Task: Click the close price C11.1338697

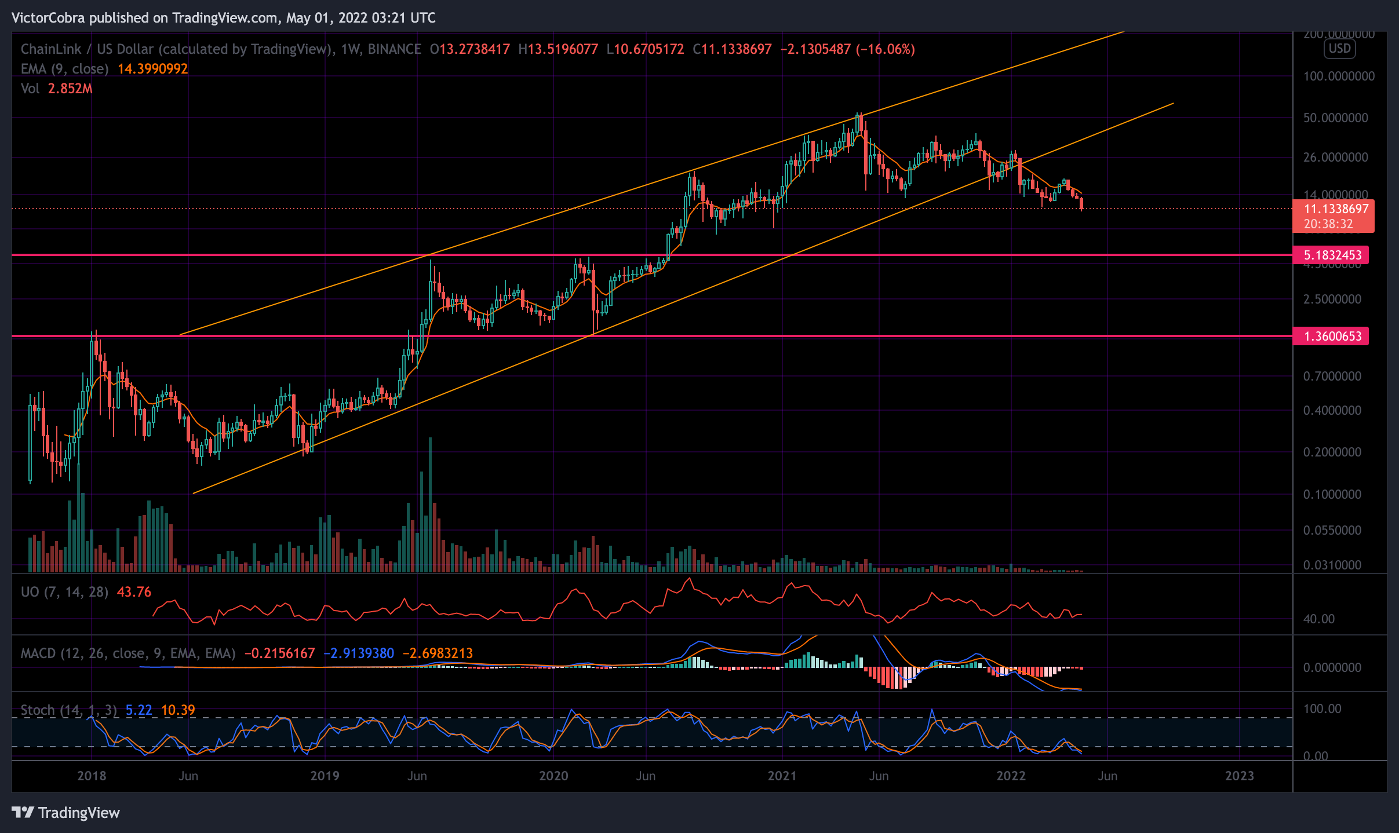Action: point(732,49)
